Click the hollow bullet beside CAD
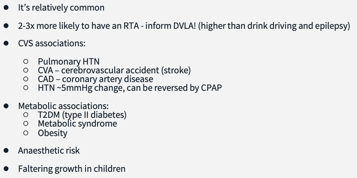The image size is (357, 178). point(26,79)
